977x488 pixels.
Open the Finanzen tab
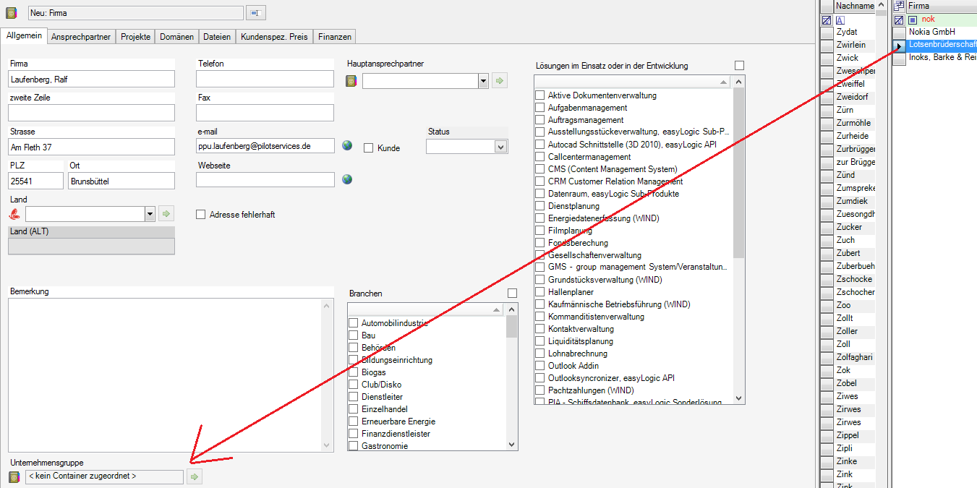[x=335, y=37]
